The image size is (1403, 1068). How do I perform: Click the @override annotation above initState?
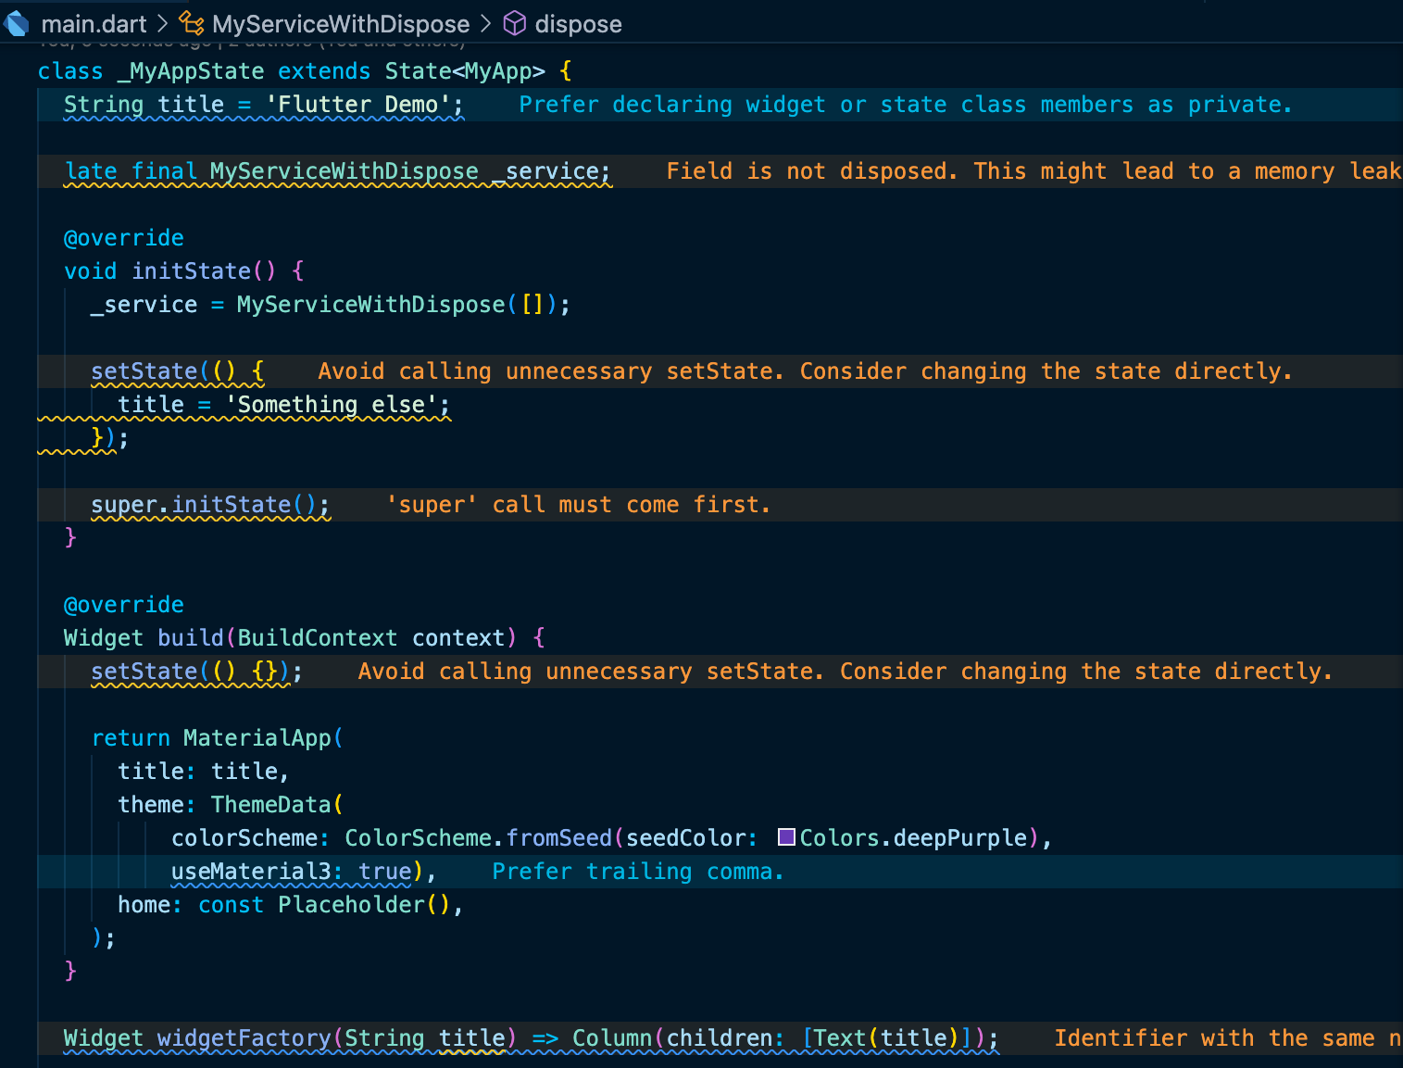123,238
